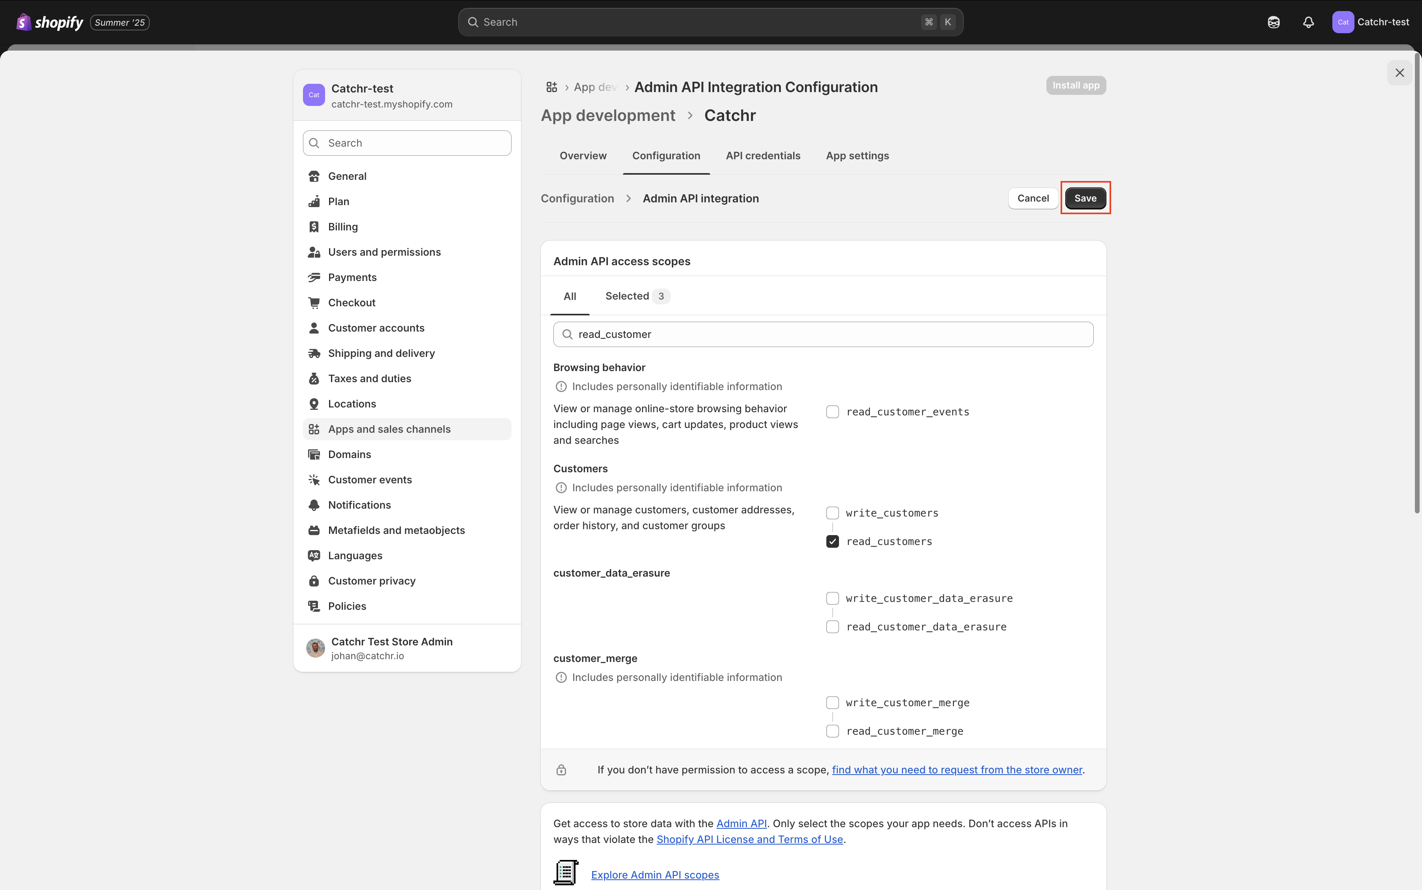Click the apps grid breadcrumb icon
This screenshot has width=1422, height=890.
click(x=551, y=87)
